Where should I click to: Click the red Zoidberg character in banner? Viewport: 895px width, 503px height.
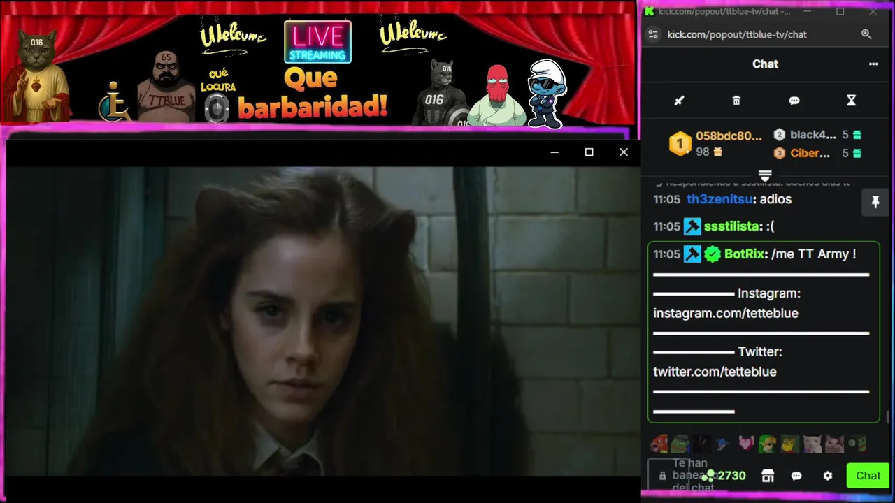click(496, 96)
